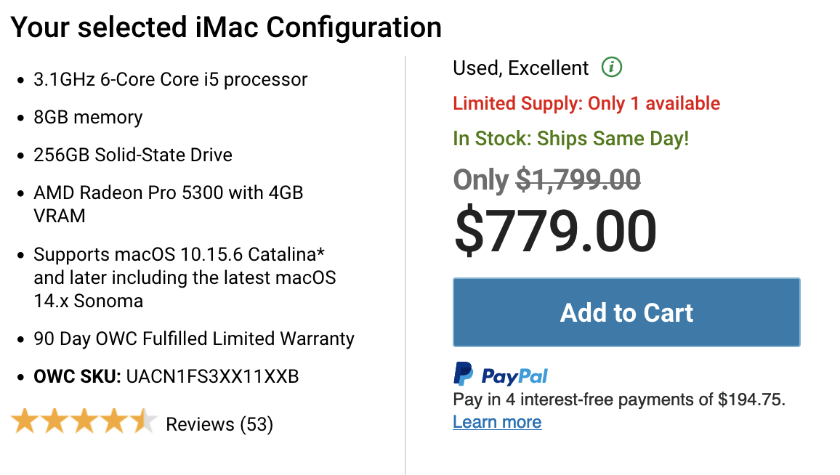Click the In Stock: Ships Same Day text
The height and width of the screenshot is (475, 840).
pyautogui.click(x=571, y=139)
